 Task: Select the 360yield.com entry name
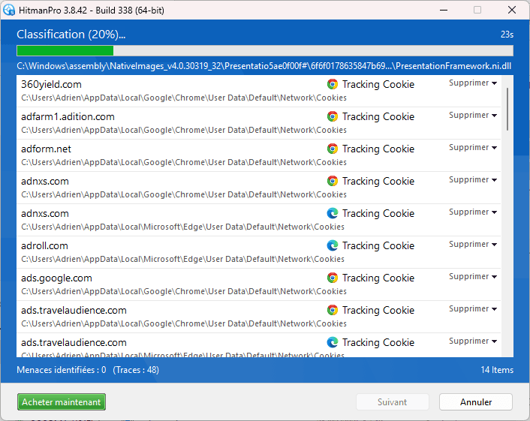(x=51, y=85)
